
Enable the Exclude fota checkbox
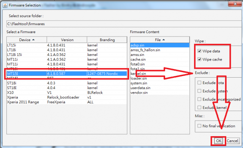tap(199, 83)
